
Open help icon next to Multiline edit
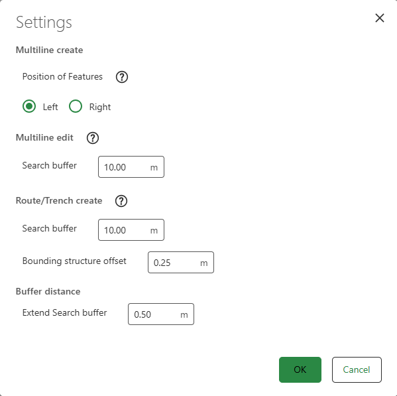[x=93, y=138]
